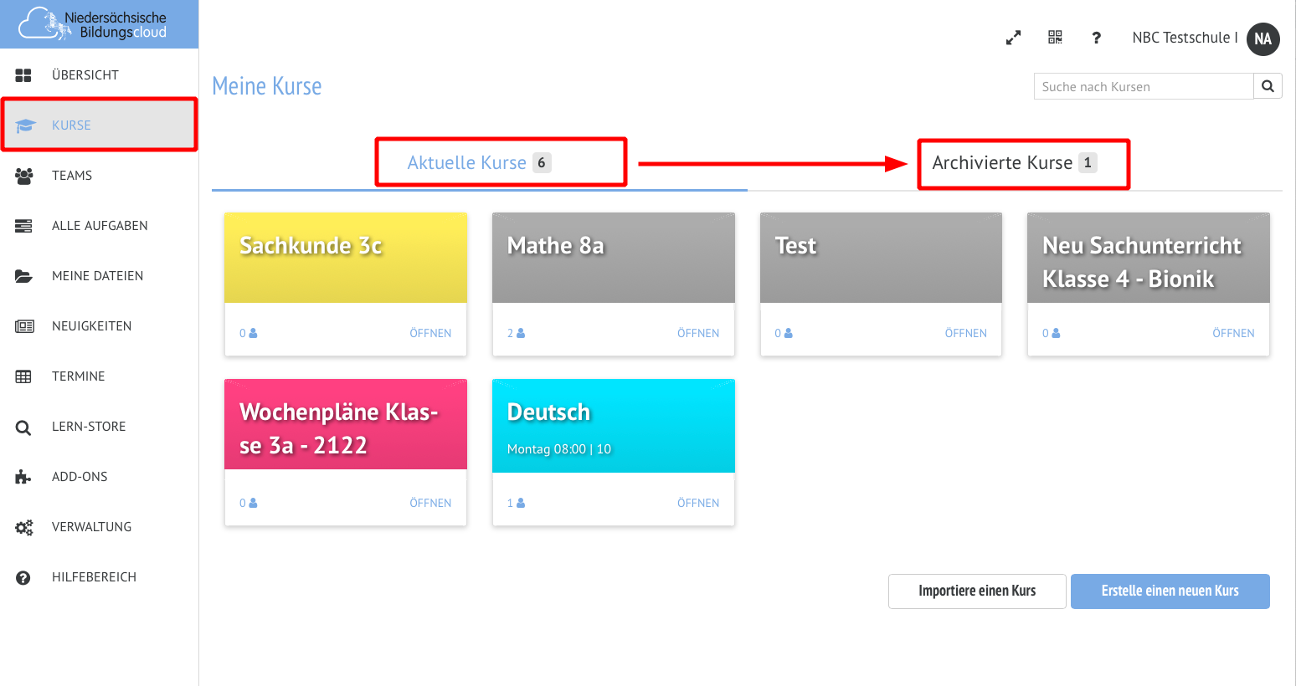
Task: Click the Termine calendar table icon
Action: point(23,376)
